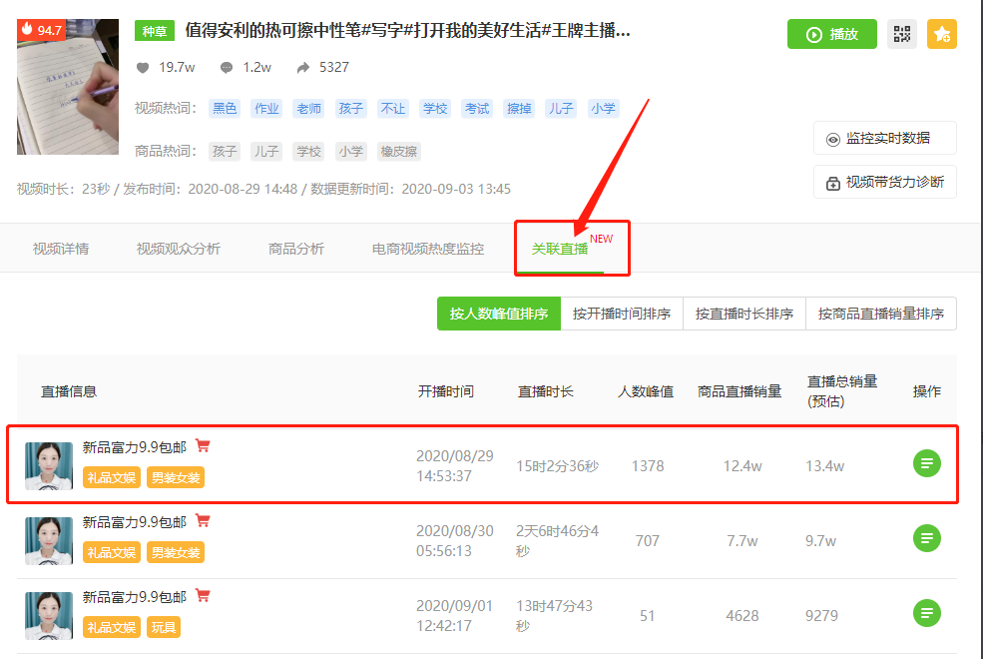The image size is (983, 659).
Task: Click detail icon for 2020/08/29 livestream row
Action: (x=926, y=463)
